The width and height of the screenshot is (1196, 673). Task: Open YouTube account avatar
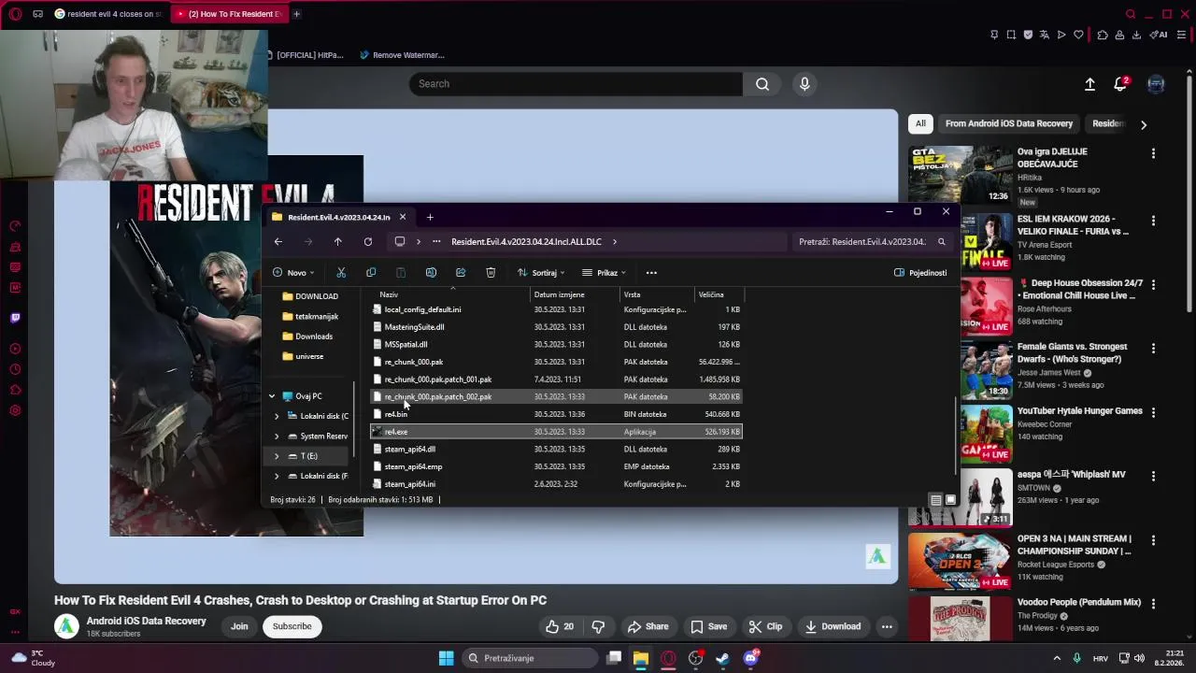click(x=1156, y=84)
